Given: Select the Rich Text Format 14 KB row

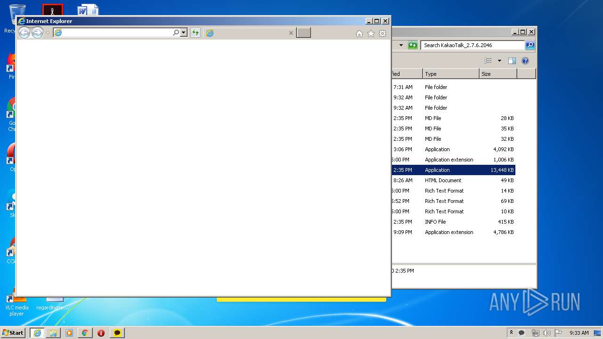Looking at the screenshot, I should (x=454, y=191).
